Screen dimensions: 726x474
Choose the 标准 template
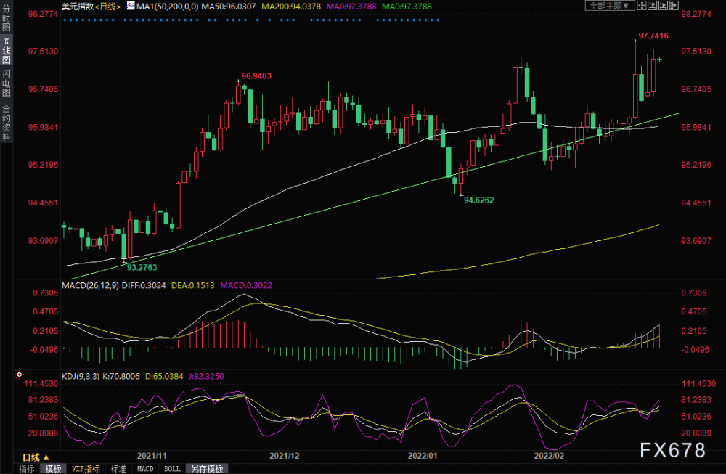coord(118,468)
